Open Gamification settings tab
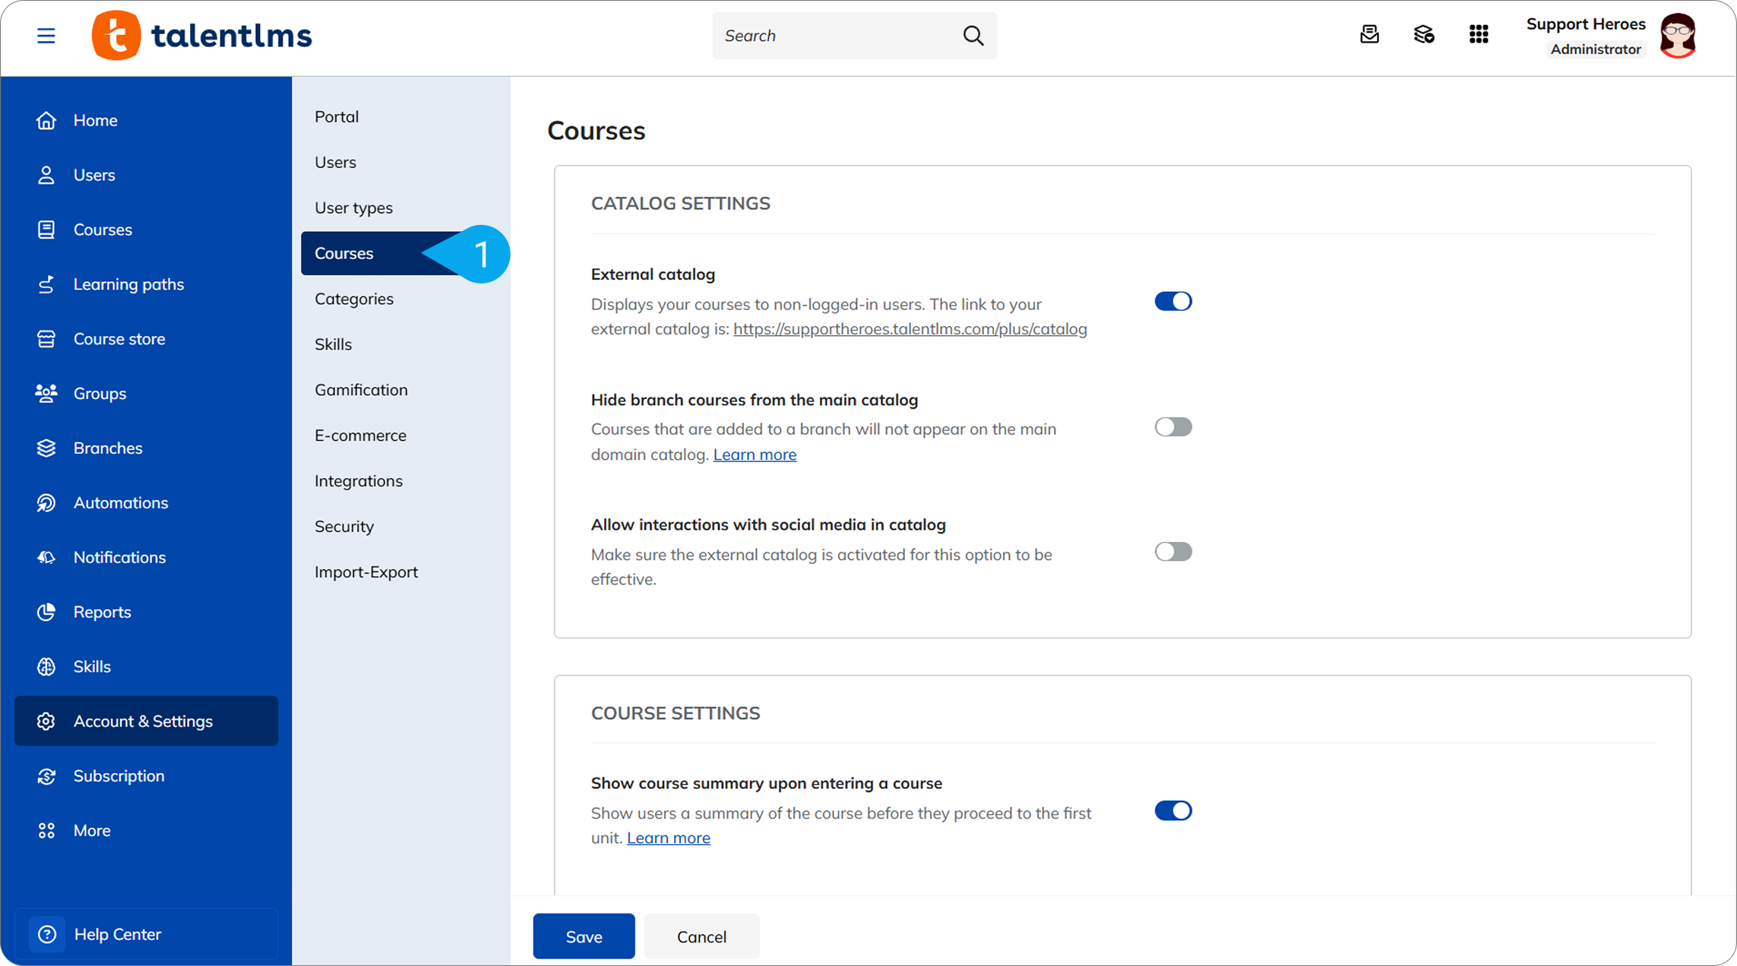The image size is (1737, 966). pos(361,390)
